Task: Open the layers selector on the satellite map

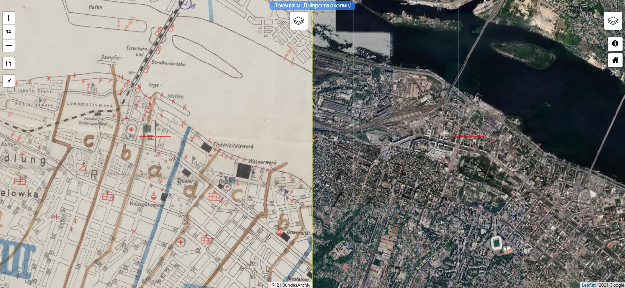Action: pyautogui.click(x=613, y=21)
